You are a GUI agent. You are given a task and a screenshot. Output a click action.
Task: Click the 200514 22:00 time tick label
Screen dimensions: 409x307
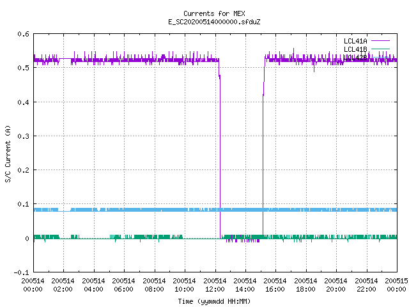tap(366, 285)
